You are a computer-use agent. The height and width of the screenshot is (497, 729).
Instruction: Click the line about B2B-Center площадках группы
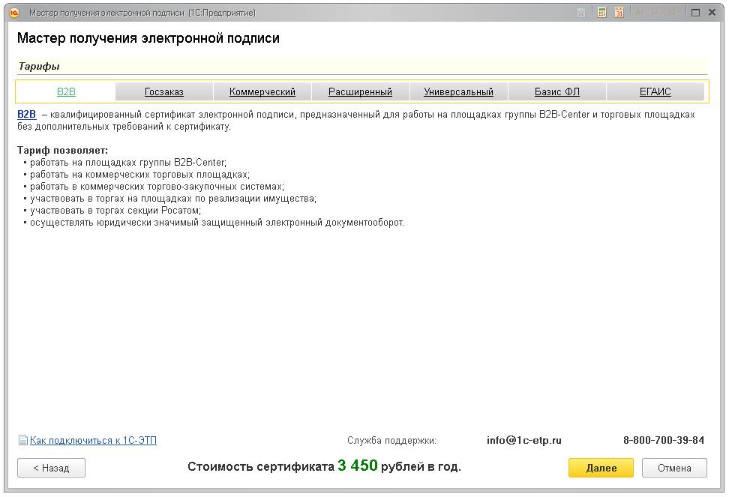(x=127, y=163)
